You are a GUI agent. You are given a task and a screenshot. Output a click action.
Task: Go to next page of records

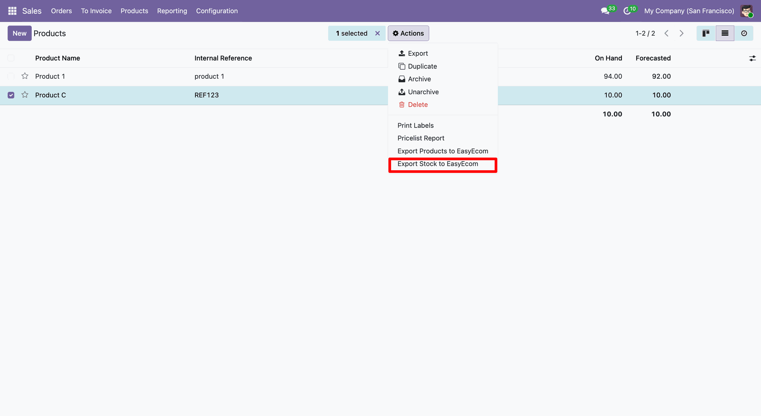[682, 33]
